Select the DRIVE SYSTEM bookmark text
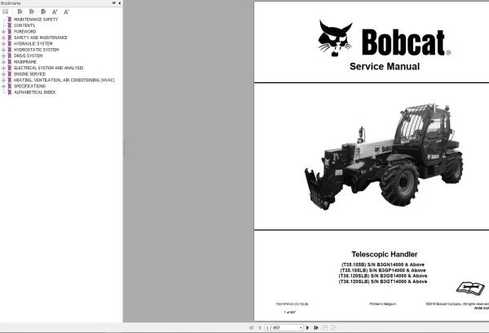Viewport: 489px width, 333px height. pos(28,56)
